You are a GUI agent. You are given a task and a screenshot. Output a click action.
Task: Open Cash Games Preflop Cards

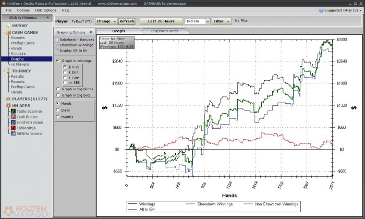[22, 43]
